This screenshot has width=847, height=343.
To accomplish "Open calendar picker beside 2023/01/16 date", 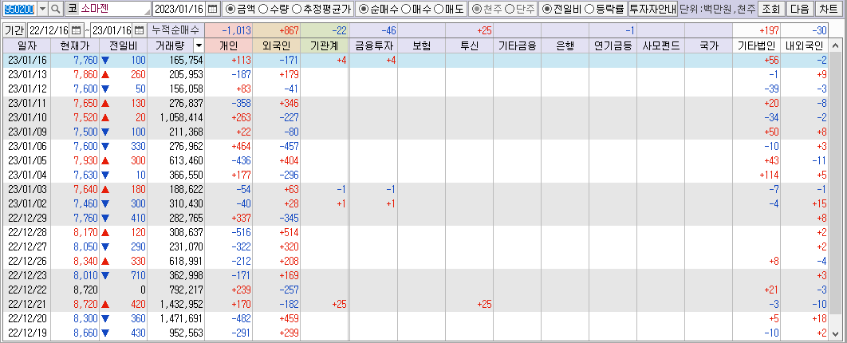I will (213, 9).
